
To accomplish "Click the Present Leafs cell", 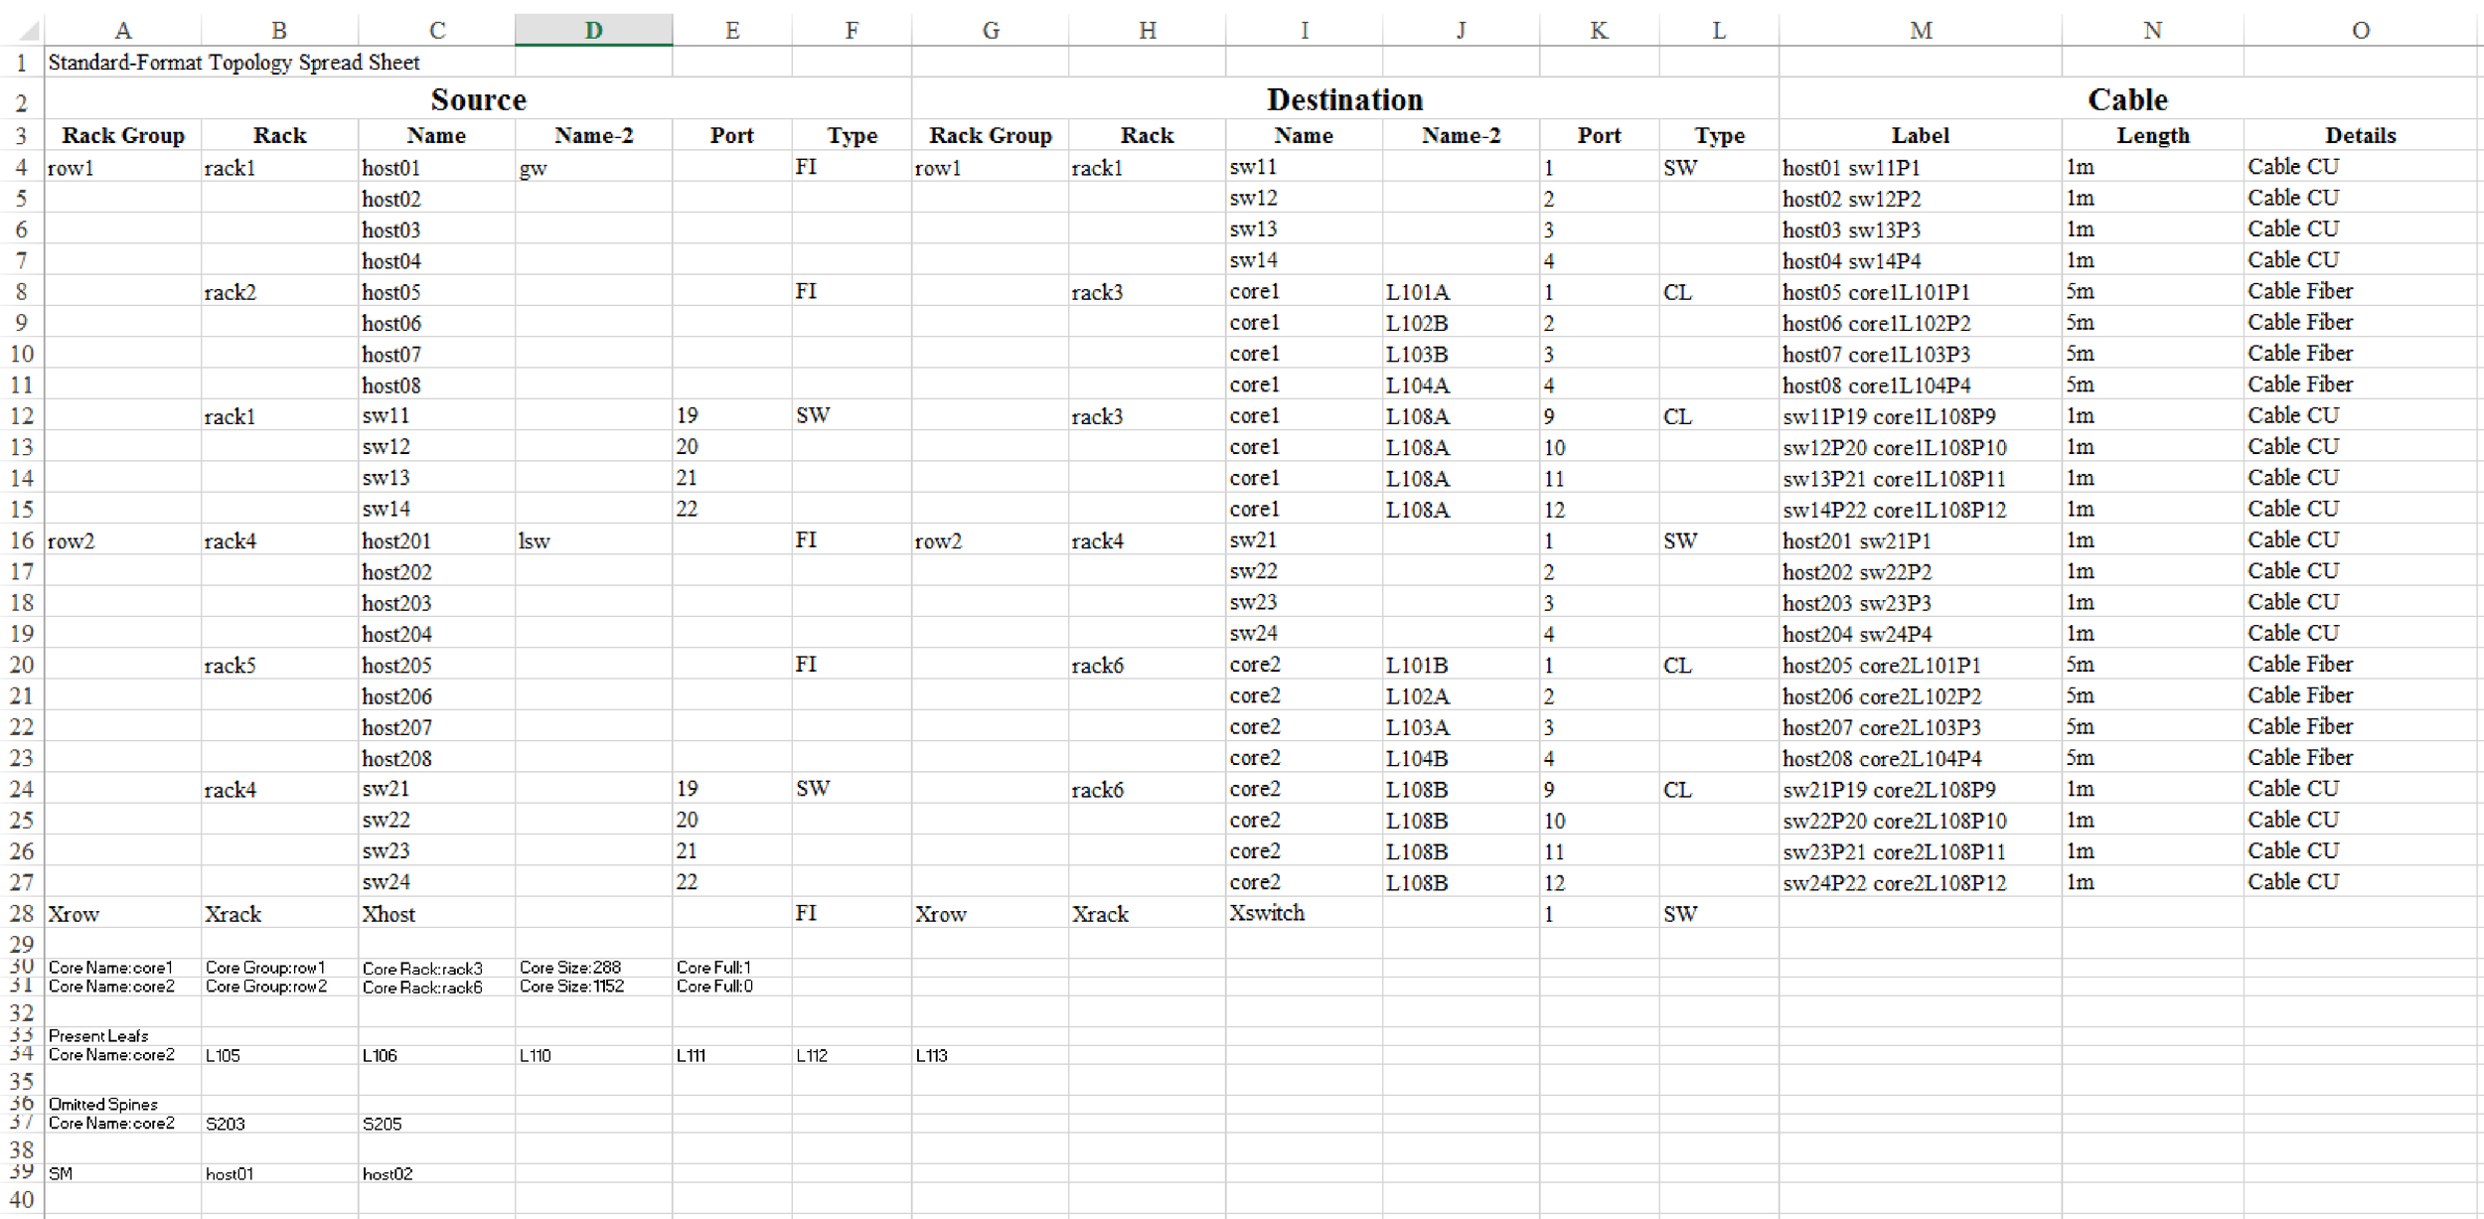I will (98, 1036).
